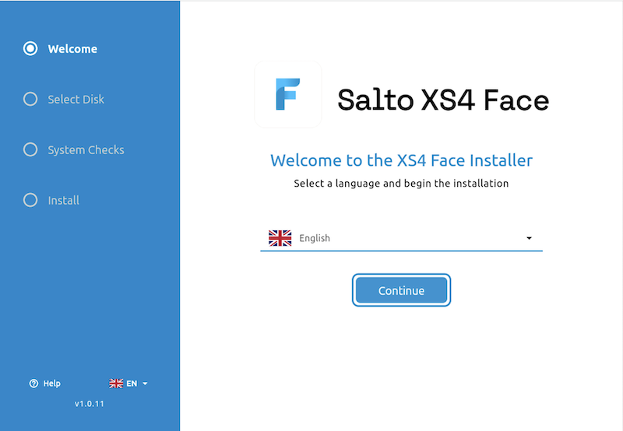Select the Install step radio button

click(30, 200)
